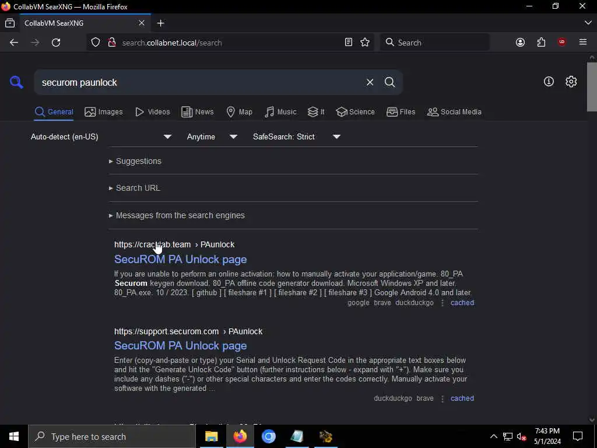The width and height of the screenshot is (597, 448).
Task: Bookmark this page with star icon
Action: (x=365, y=42)
